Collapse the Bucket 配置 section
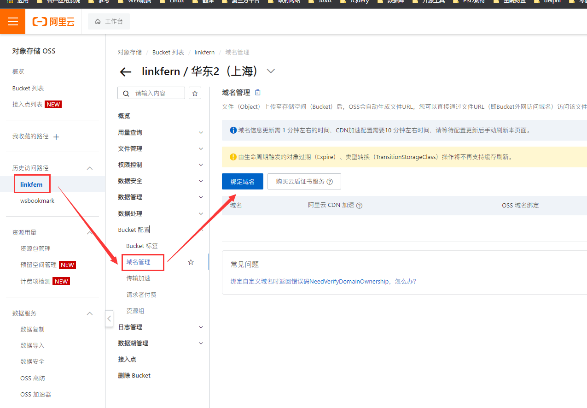This screenshot has height=408, width=587. [201, 230]
